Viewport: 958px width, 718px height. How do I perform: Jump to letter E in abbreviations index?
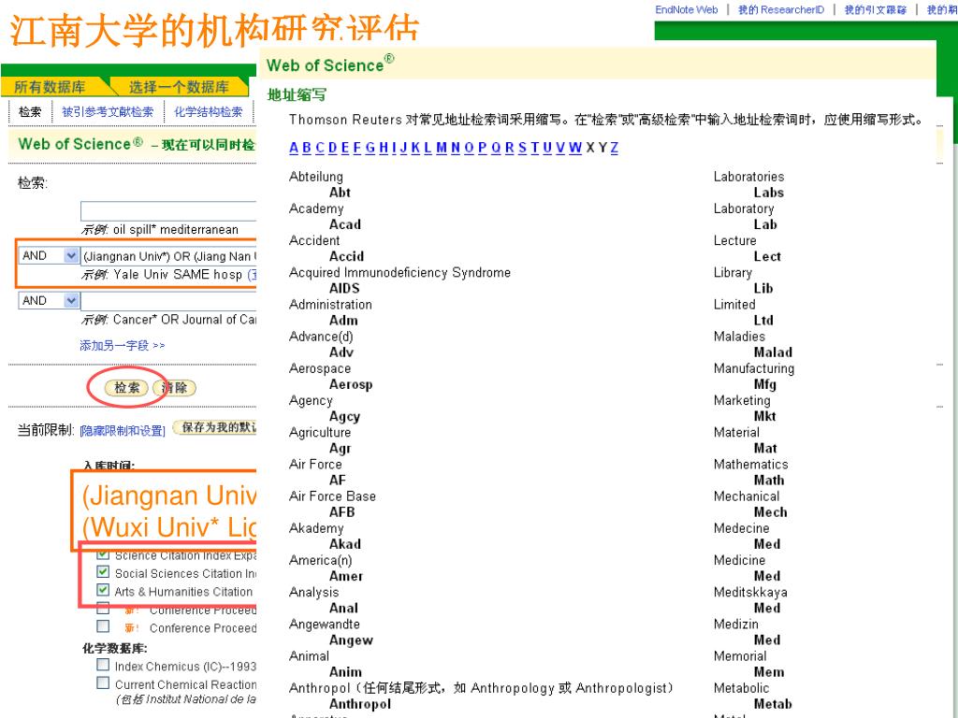[345, 148]
